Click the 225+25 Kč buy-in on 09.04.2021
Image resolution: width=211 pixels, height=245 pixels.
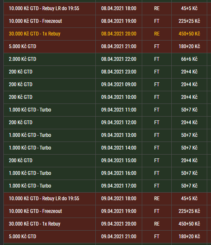click(x=189, y=211)
